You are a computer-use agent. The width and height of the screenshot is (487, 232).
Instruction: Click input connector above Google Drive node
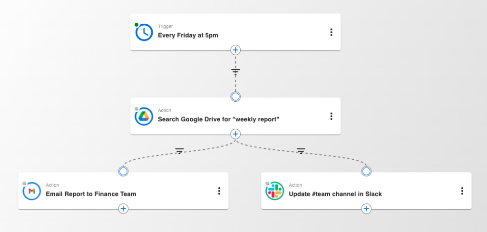tap(235, 97)
